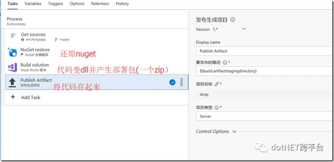The height and width of the screenshot is (162, 334).
Task: Click the drag handle on Publish Artifact
Action: (x=182, y=82)
